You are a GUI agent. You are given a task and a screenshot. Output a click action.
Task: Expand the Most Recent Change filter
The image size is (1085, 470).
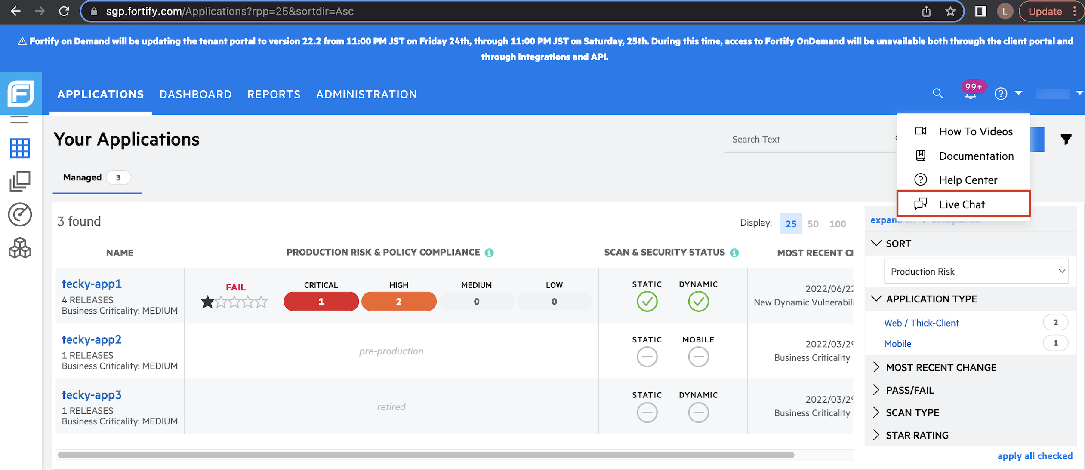(x=940, y=367)
